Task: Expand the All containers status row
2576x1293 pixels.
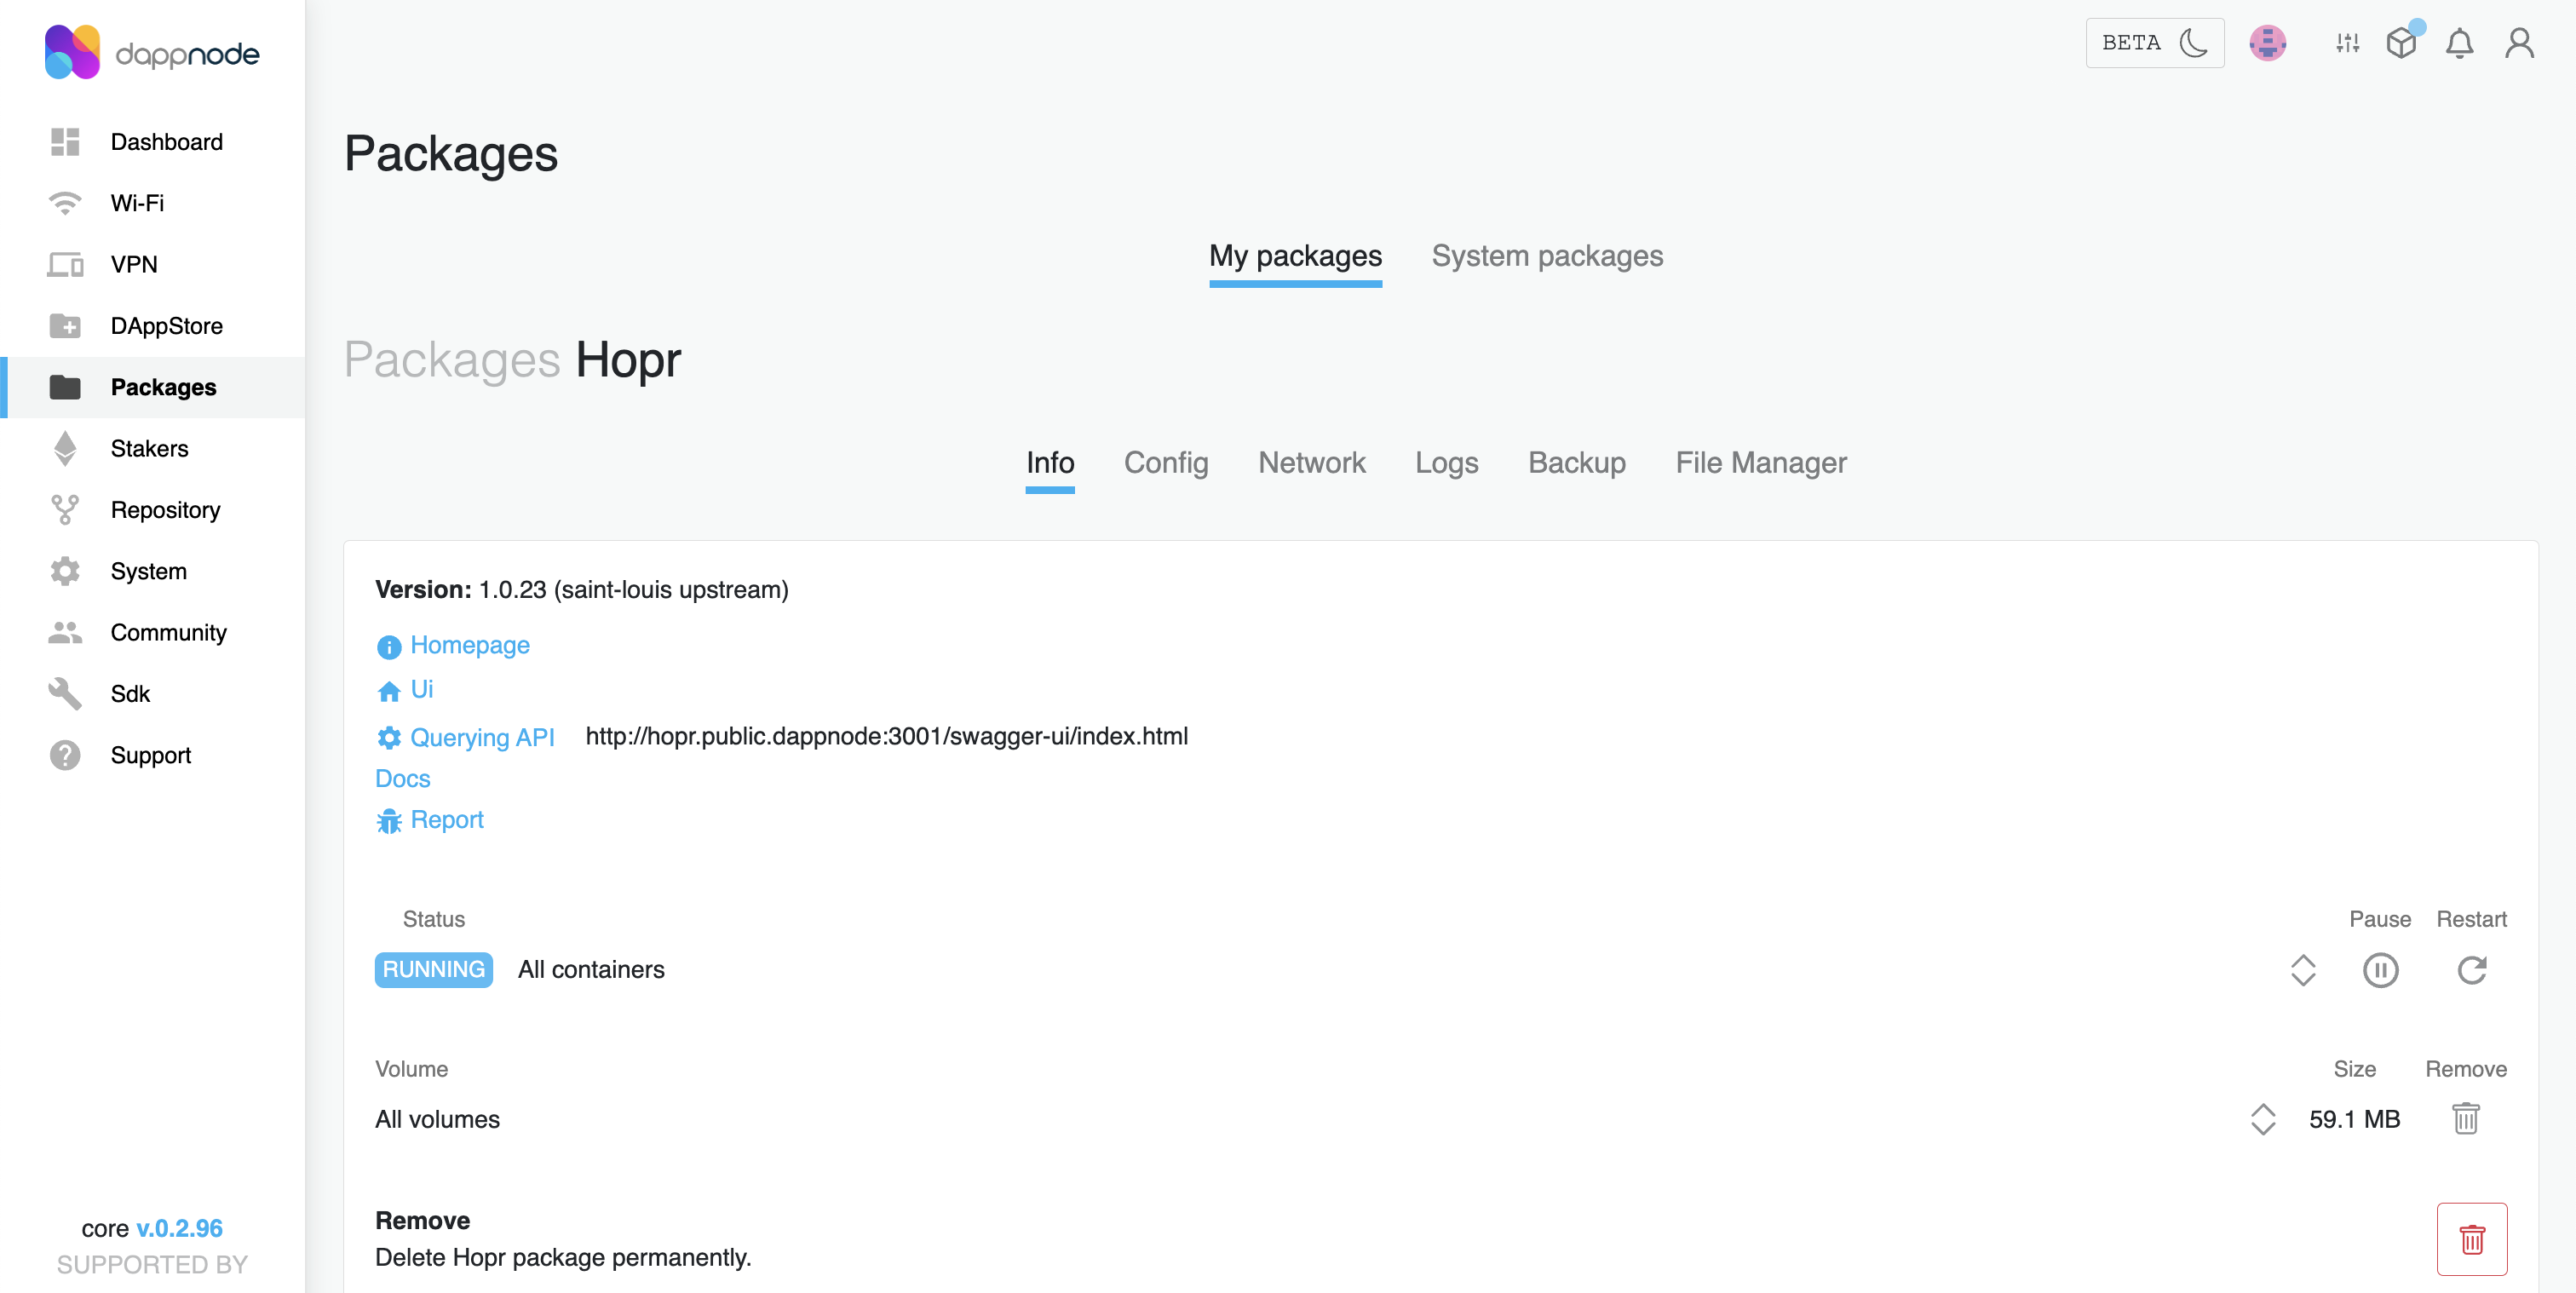Action: 2304,969
